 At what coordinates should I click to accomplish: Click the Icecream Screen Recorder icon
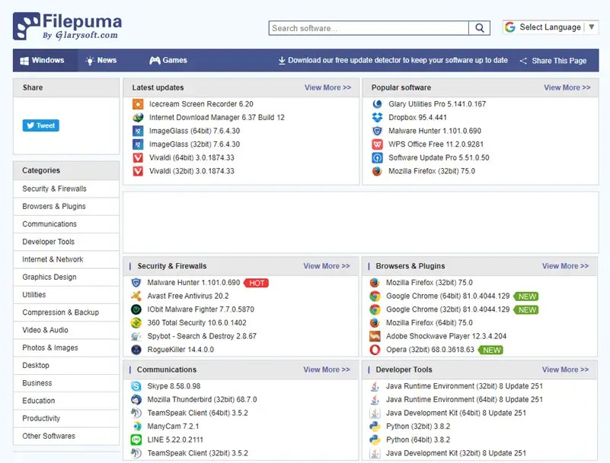point(138,104)
